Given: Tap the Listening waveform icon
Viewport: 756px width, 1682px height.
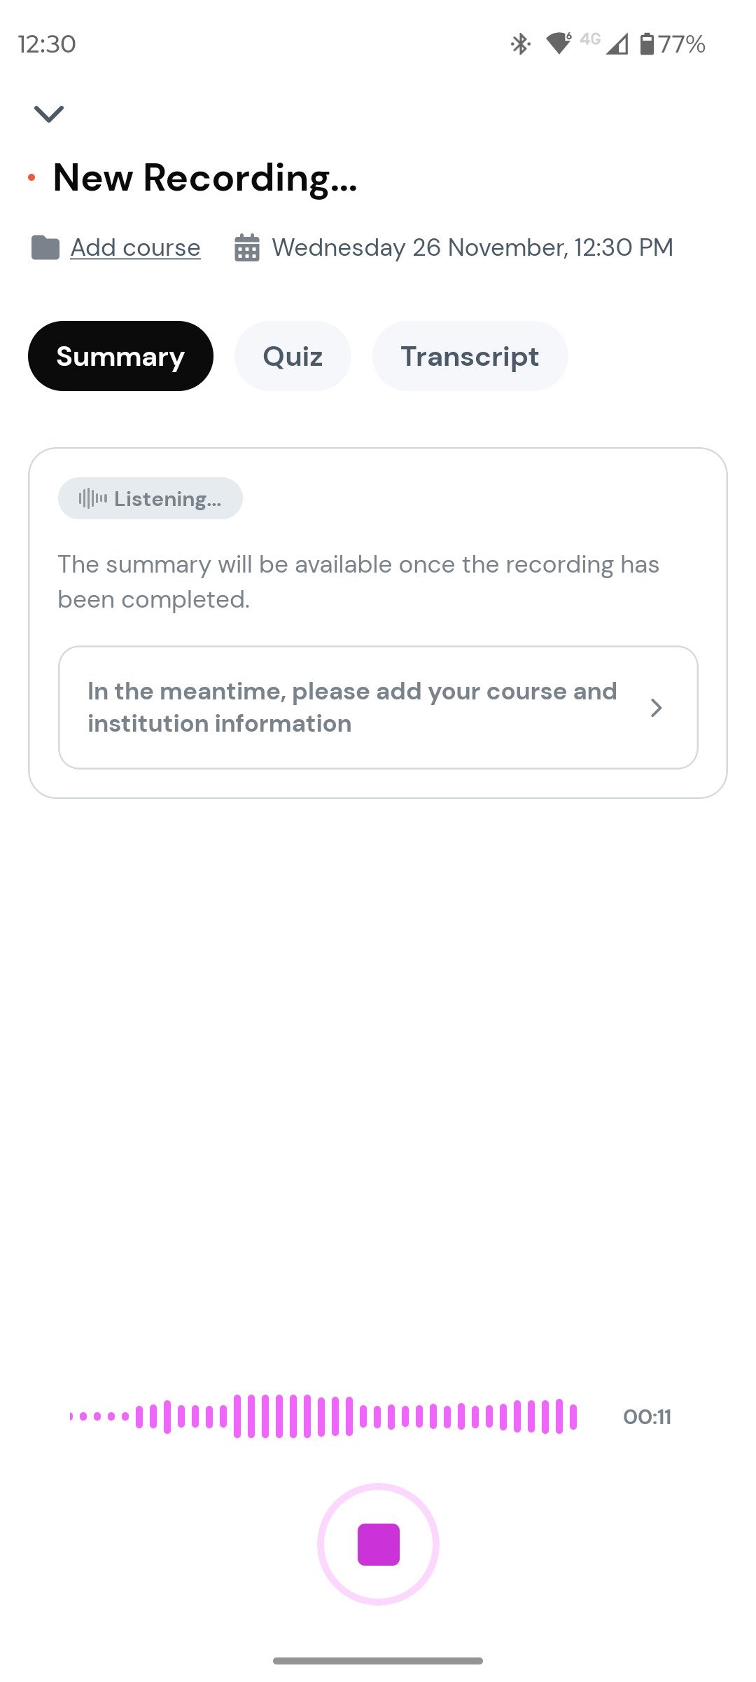Looking at the screenshot, I should (93, 498).
